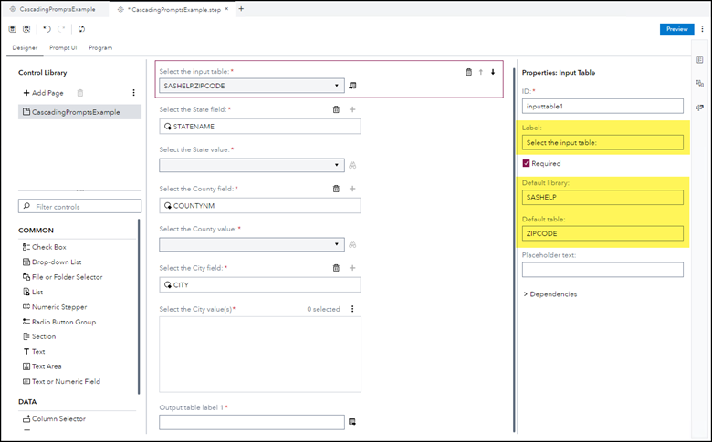The width and height of the screenshot is (712, 442).
Task: Click the STATENAME column field
Action: (260, 127)
